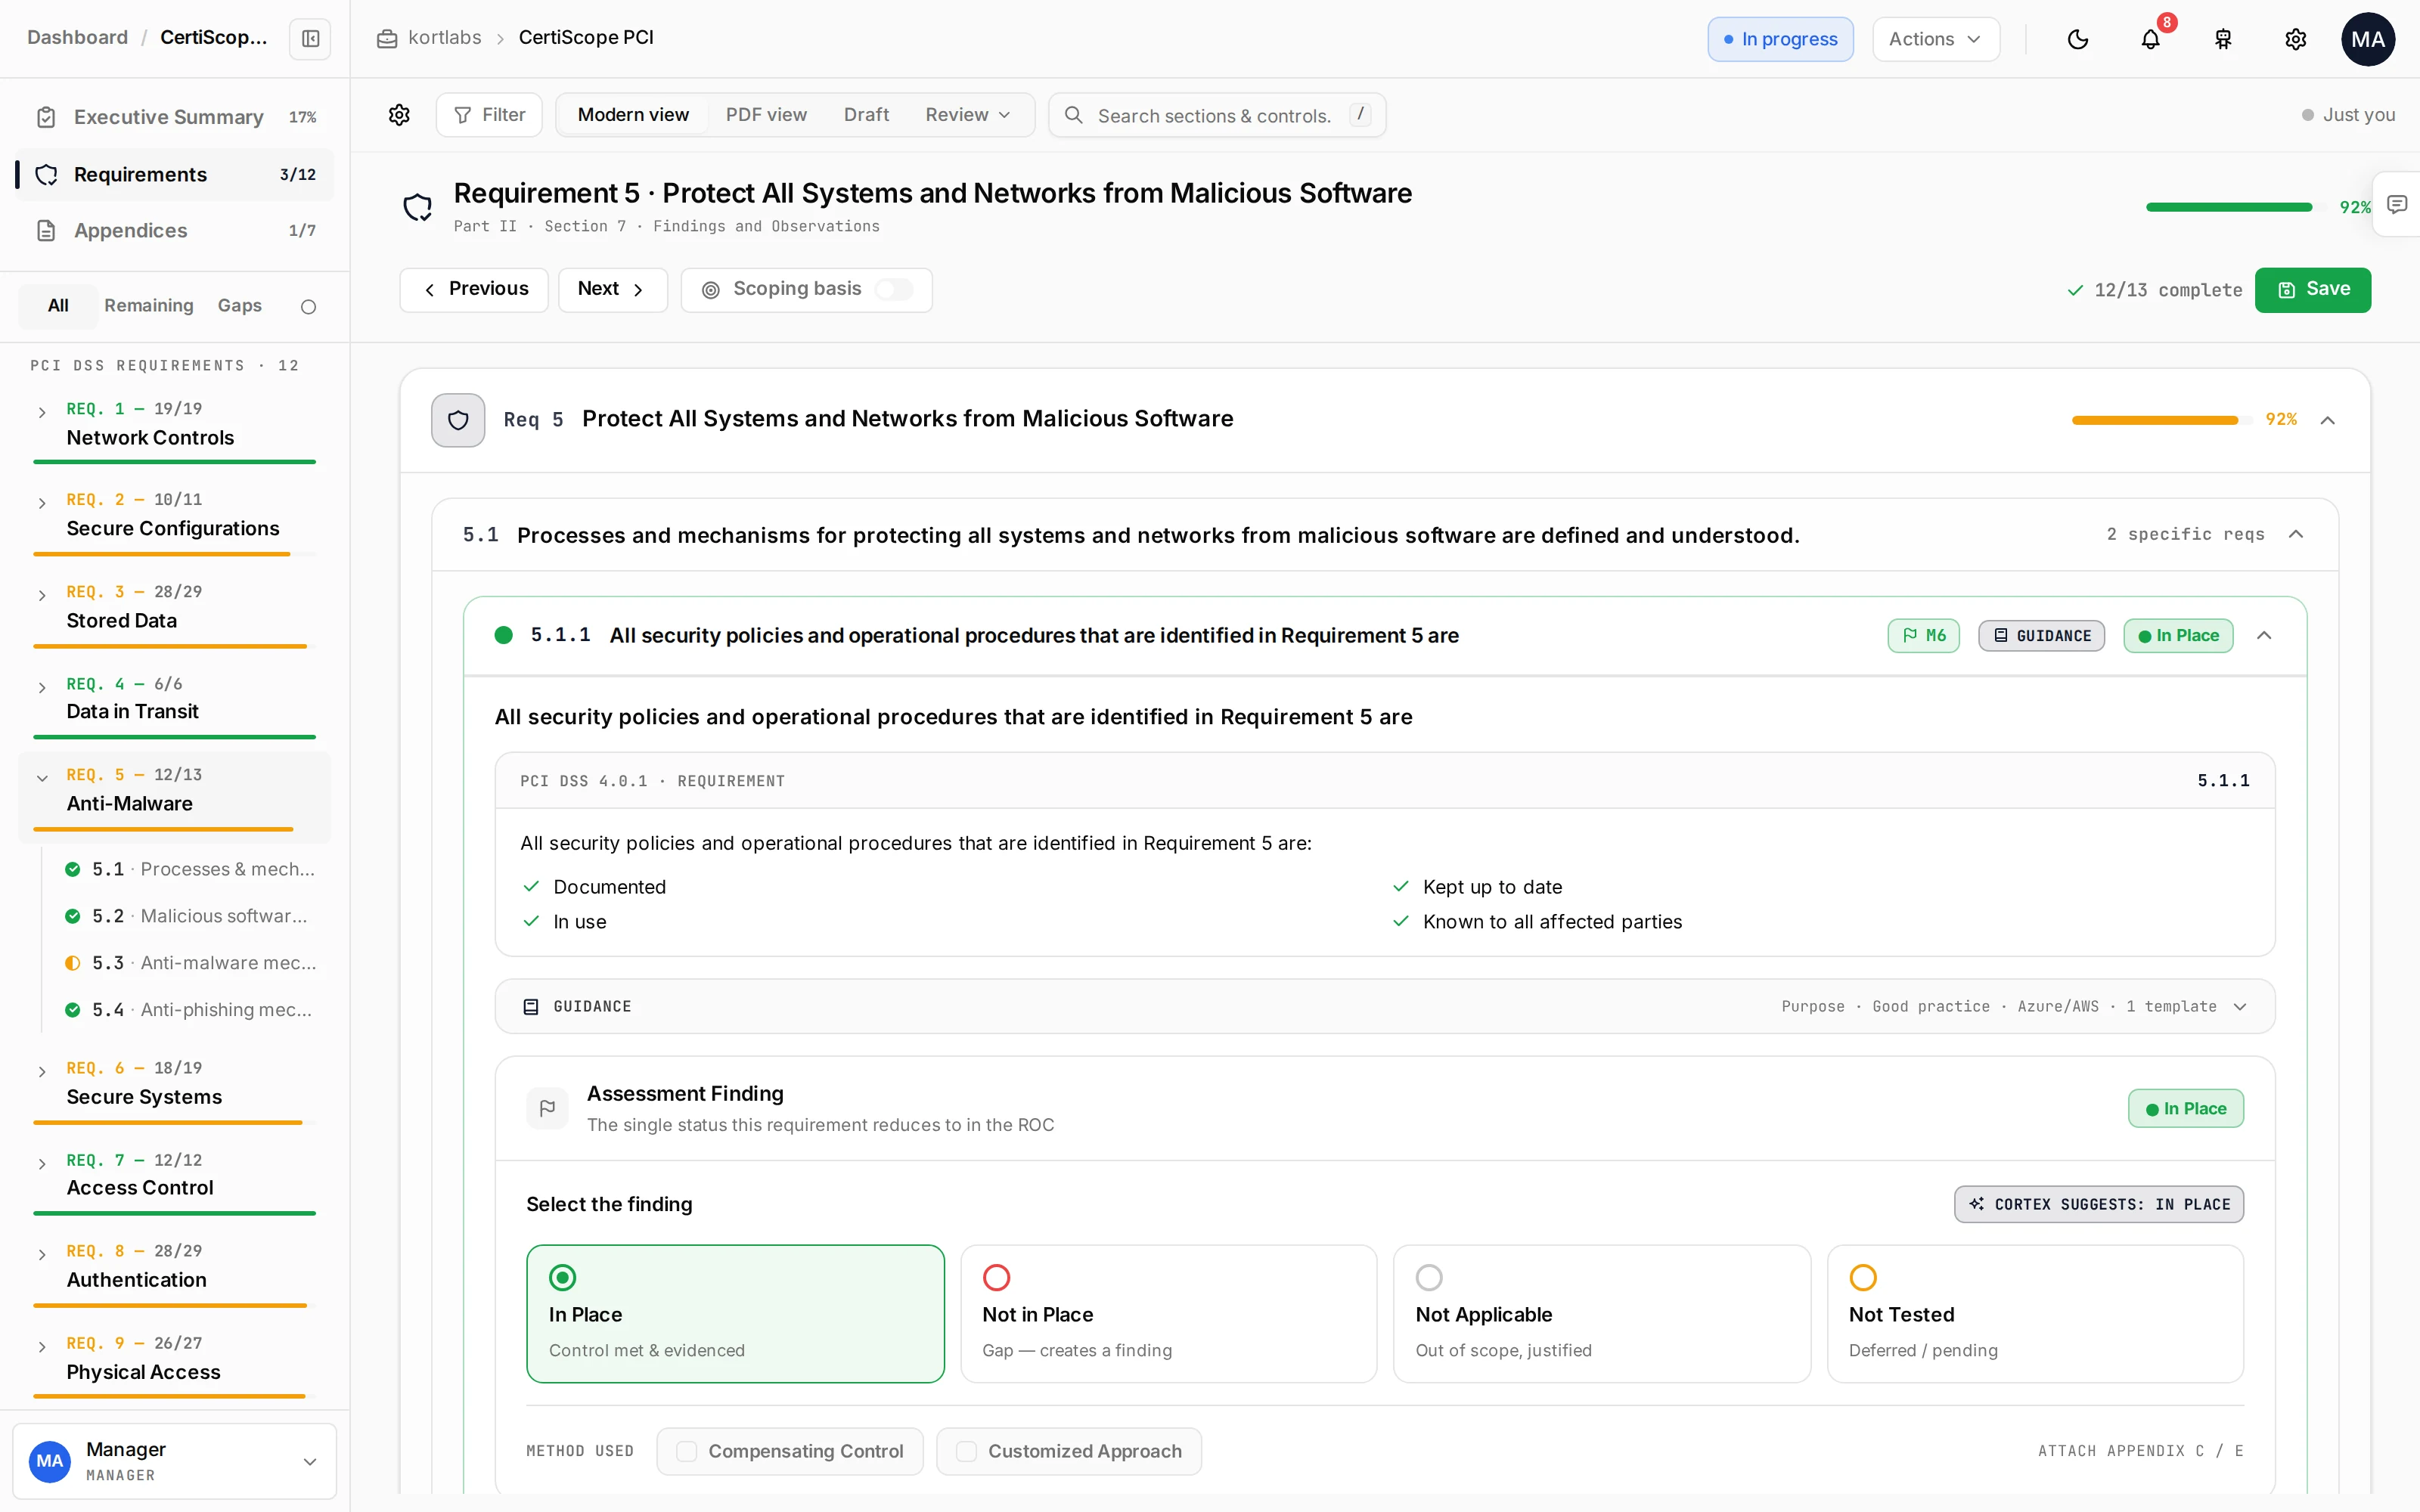Open the settings gear in header
This screenshot has width=2420, height=1512.
(x=2296, y=39)
